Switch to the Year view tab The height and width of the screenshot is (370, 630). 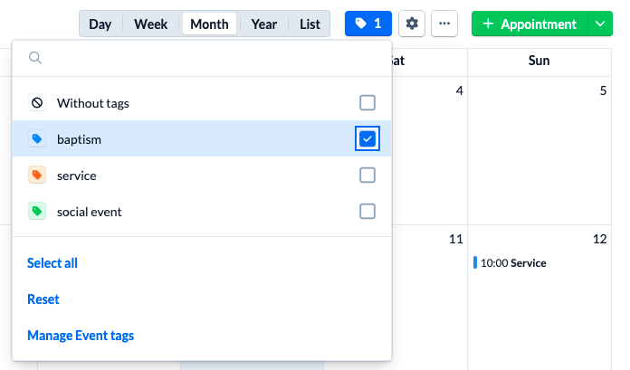[264, 24]
